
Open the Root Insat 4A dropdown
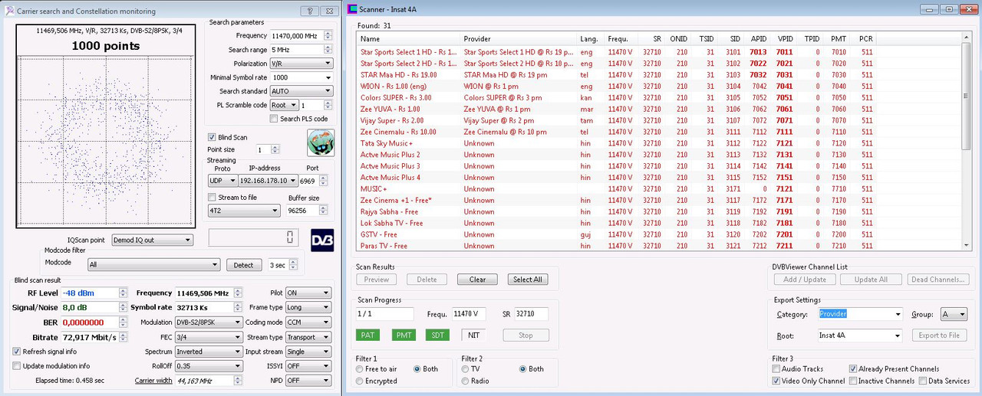point(860,335)
